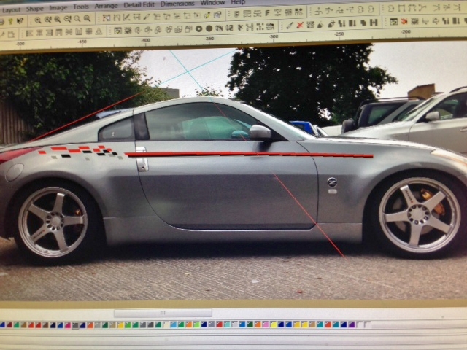Click the angle ruler measure icon
The image size is (467, 350).
(126, 17)
